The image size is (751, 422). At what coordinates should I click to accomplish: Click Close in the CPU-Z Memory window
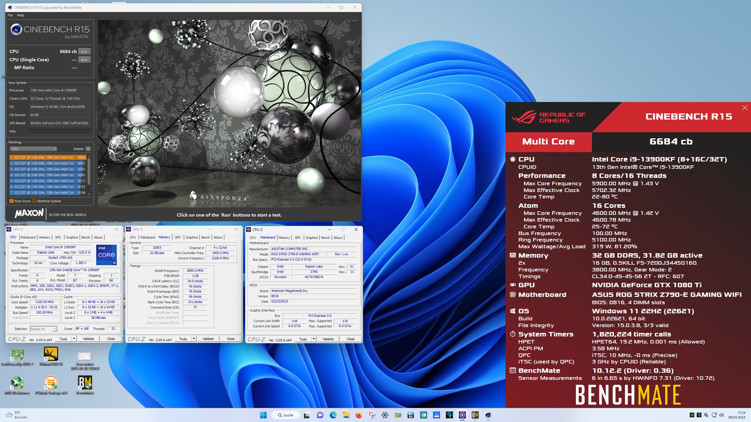click(231, 339)
